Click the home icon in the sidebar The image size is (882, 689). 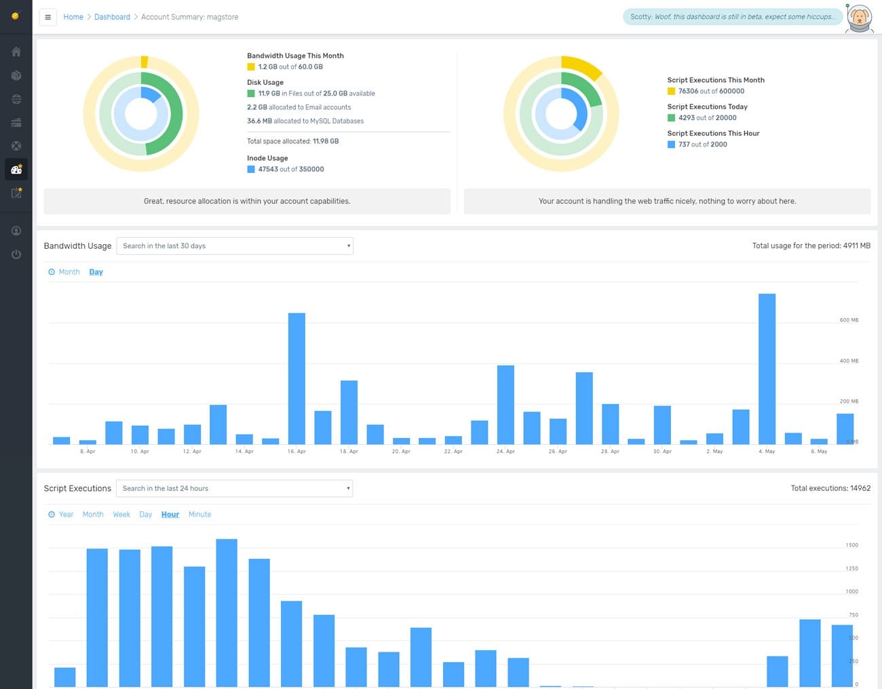[16, 52]
